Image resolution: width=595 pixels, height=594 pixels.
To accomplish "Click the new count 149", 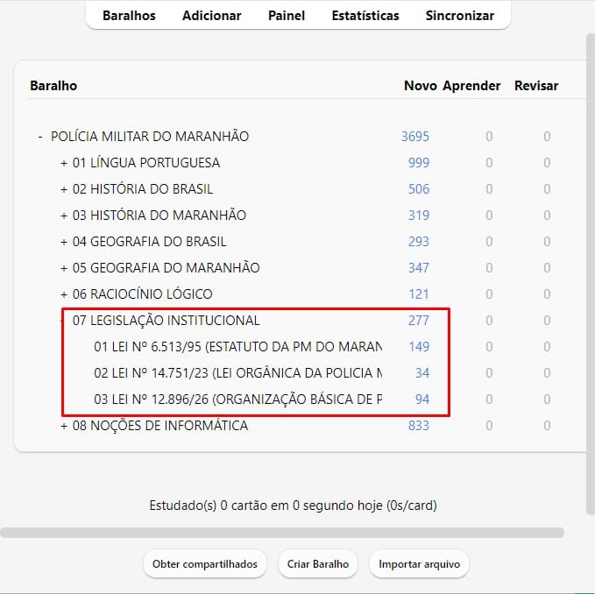I will tap(419, 347).
